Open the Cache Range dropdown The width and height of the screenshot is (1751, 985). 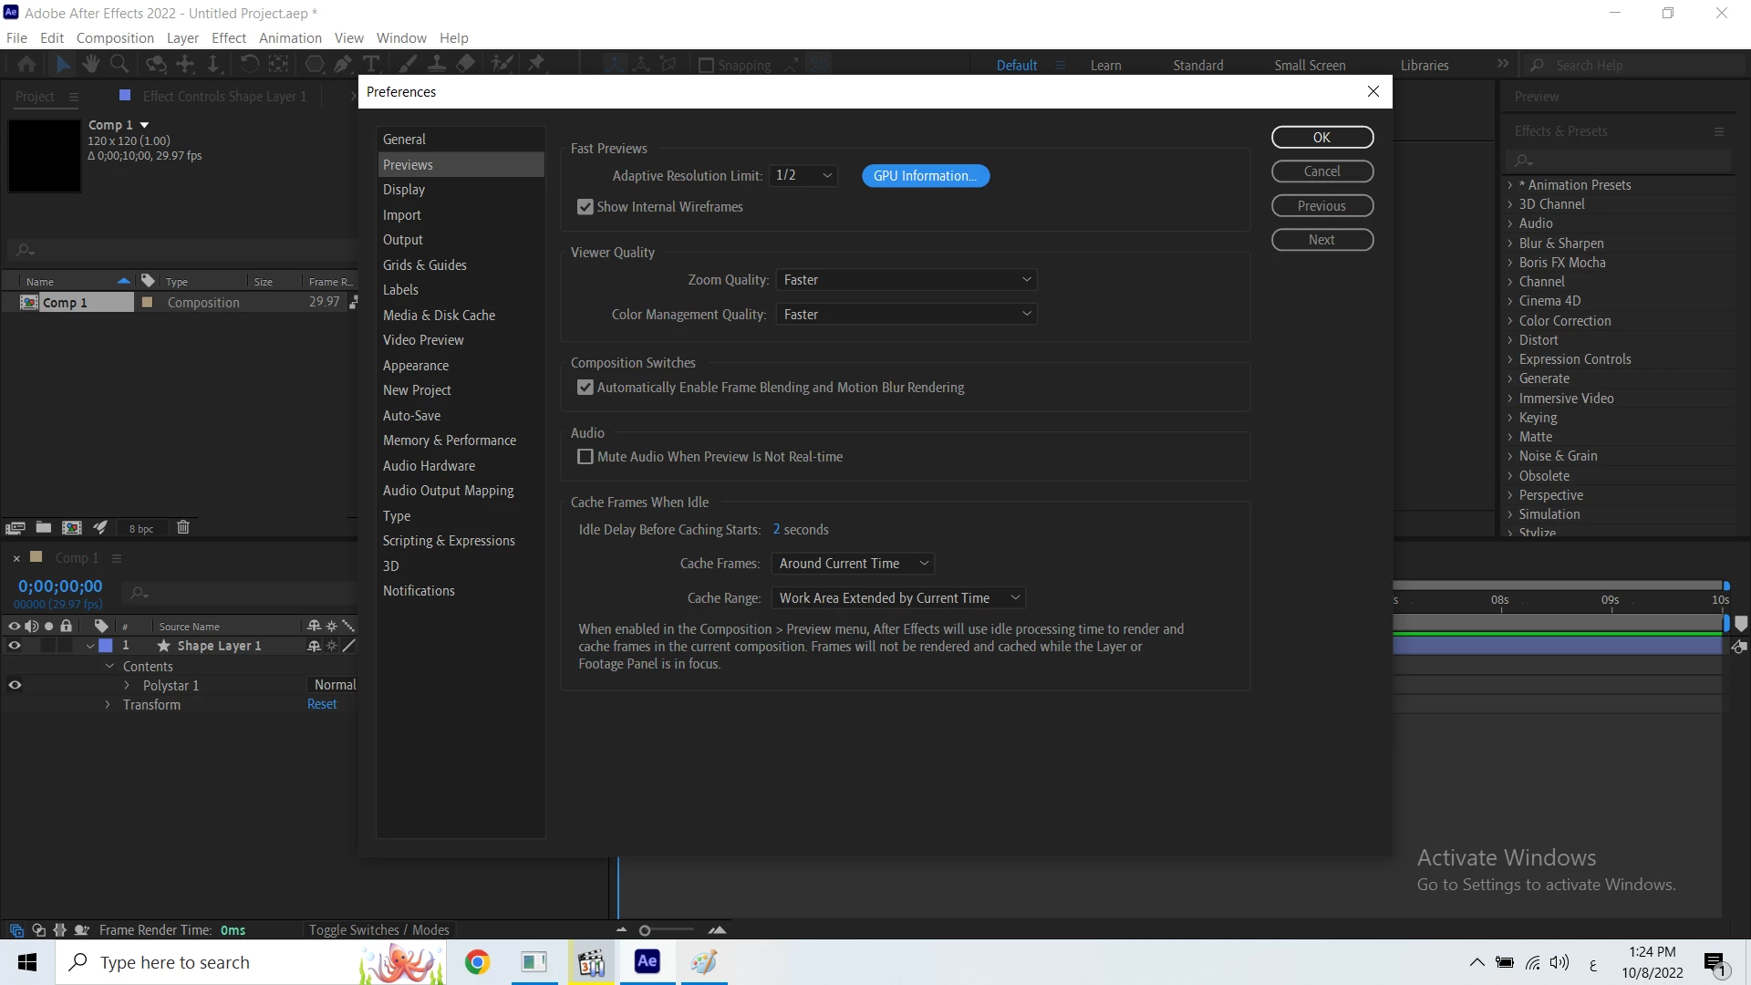897,598
